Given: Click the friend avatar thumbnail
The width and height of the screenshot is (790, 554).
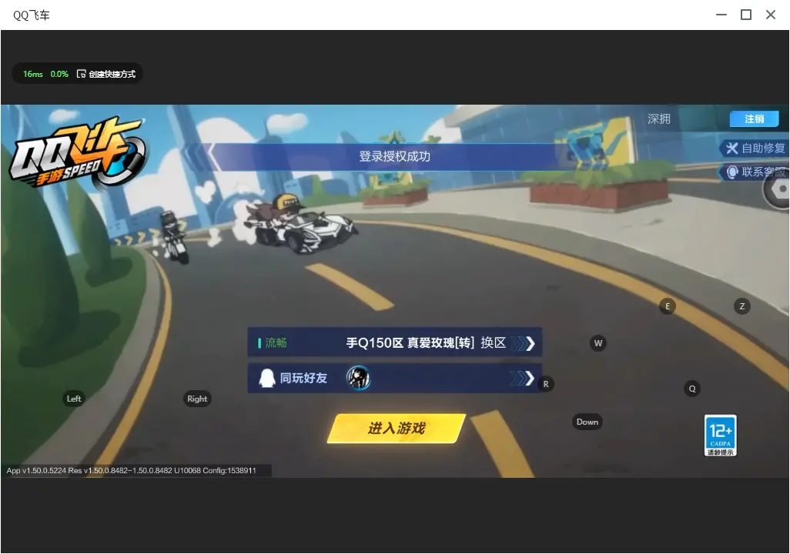Looking at the screenshot, I should 359,378.
